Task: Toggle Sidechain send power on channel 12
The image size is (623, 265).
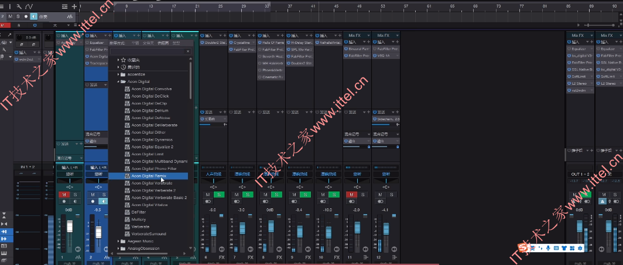Action: [x=375, y=119]
